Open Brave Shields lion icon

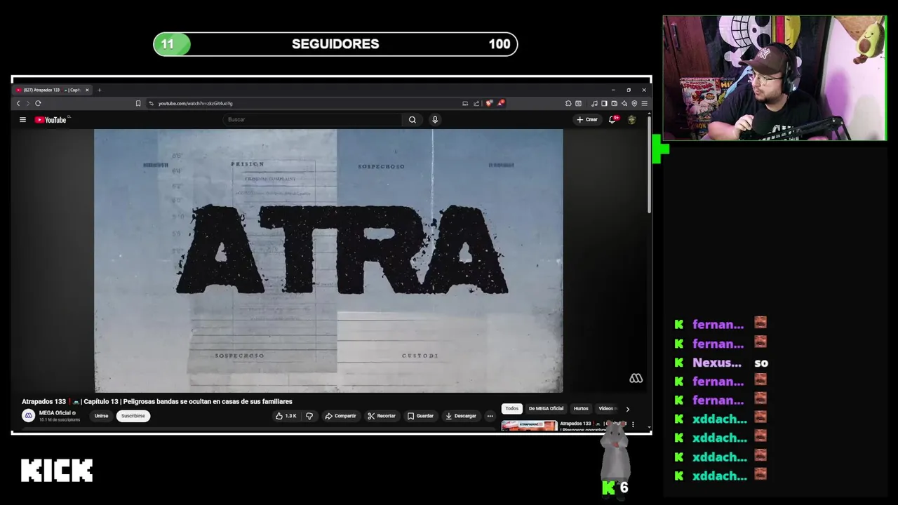click(489, 104)
